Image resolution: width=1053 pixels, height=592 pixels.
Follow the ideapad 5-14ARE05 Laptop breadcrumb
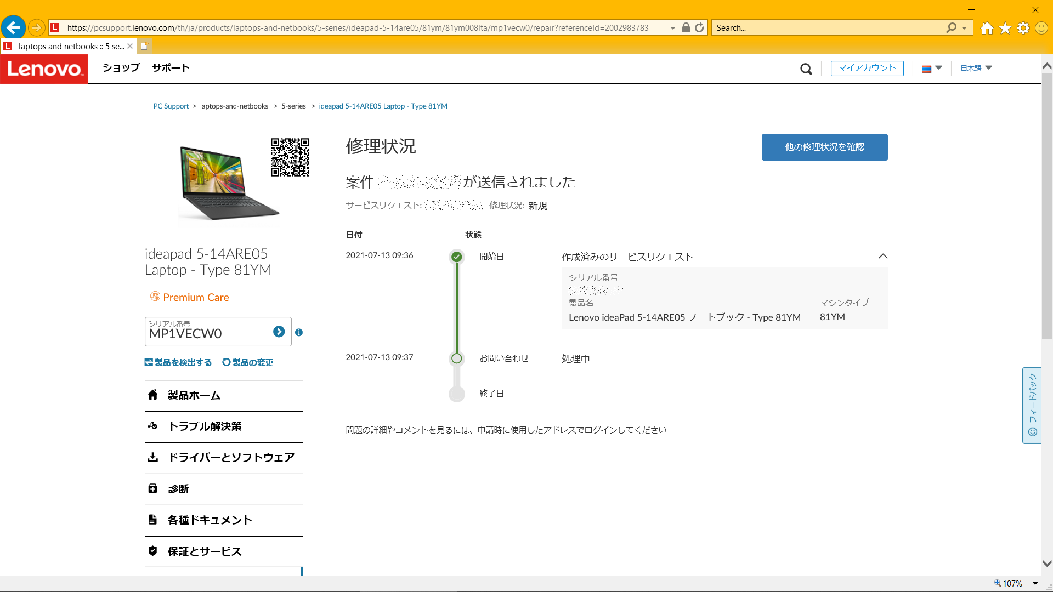(383, 106)
